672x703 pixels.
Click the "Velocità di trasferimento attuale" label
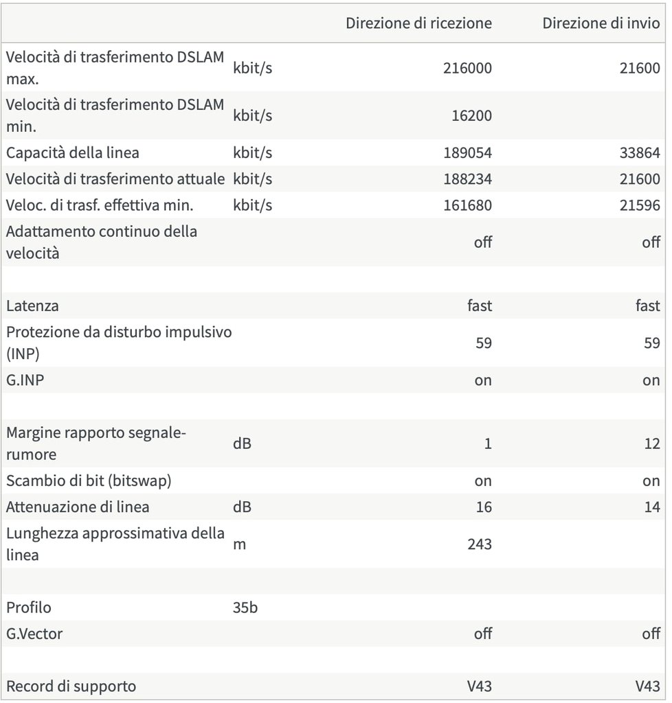115,178
